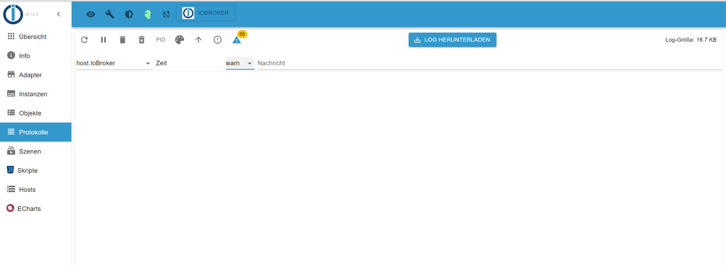Toggle visibility eye icon in top bar
The image size is (726, 265).
(91, 14)
